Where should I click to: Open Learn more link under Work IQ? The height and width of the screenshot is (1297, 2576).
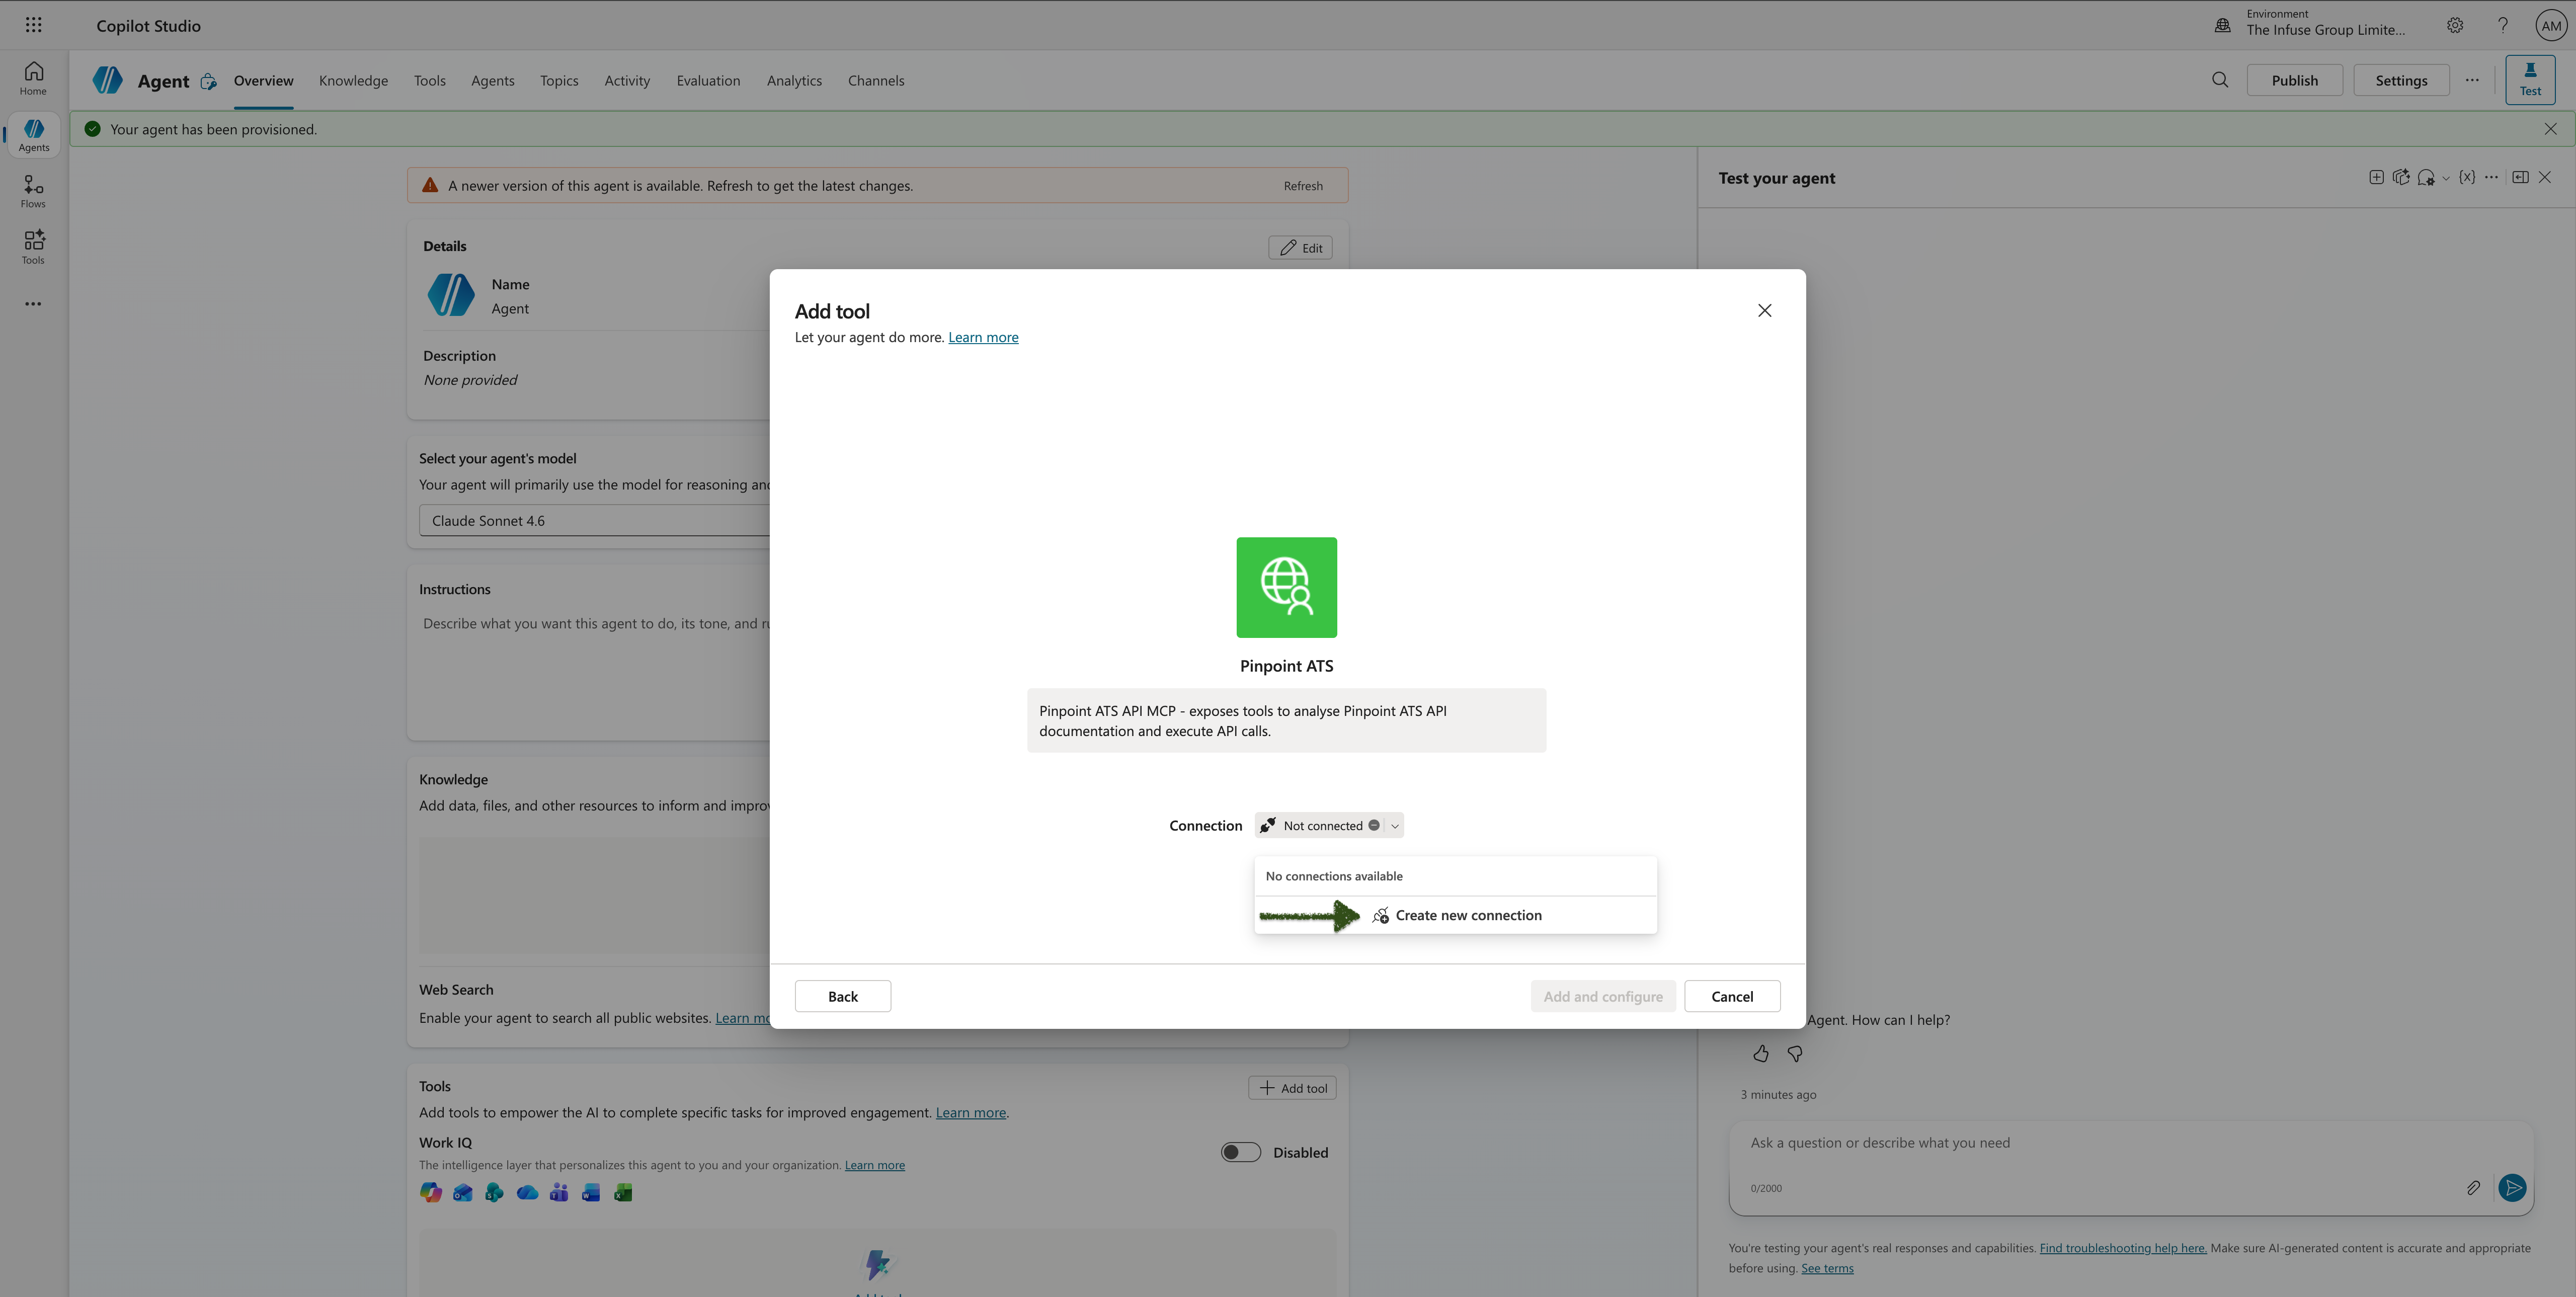click(x=874, y=1166)
